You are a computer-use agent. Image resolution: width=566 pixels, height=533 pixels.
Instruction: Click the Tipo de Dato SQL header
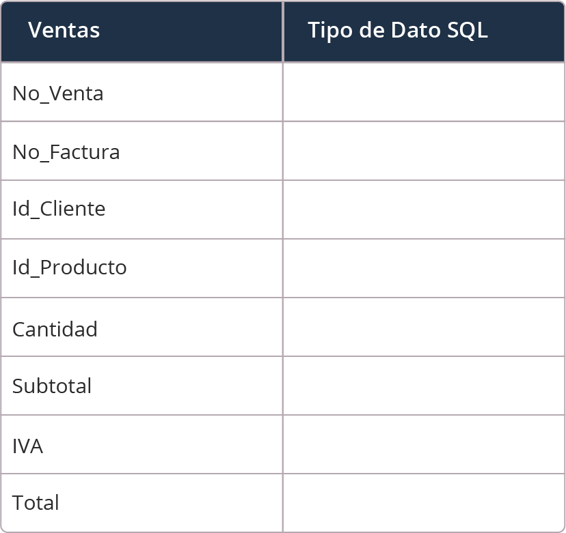tap(424, 31)
